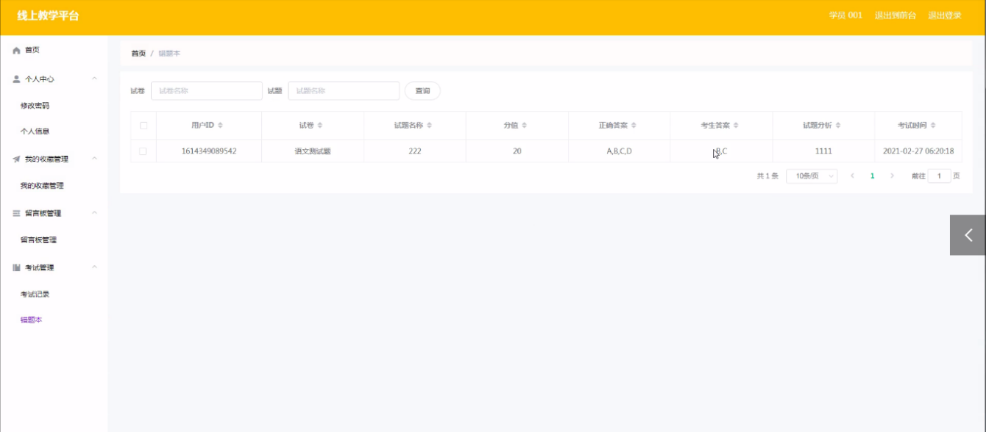Image resolution: width=986 pixels, height=432 pixels.
Task: Sort by 分值 column arrows
Action: pyautogui.click(x=525, y=126)
